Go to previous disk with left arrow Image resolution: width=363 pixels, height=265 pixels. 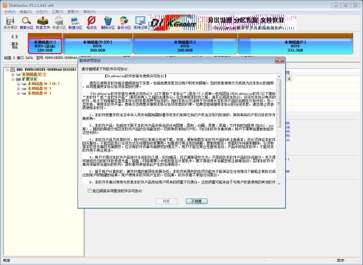click(13, 37)
